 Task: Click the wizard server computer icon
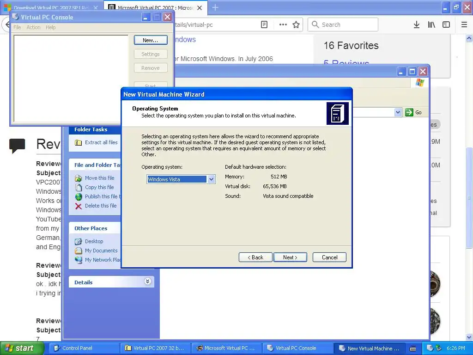[337, 114]
